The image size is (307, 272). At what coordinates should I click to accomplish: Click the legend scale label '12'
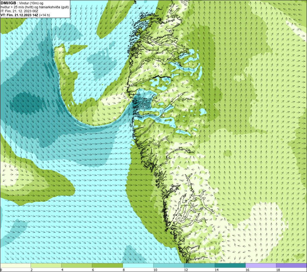(x=186, y=270)
